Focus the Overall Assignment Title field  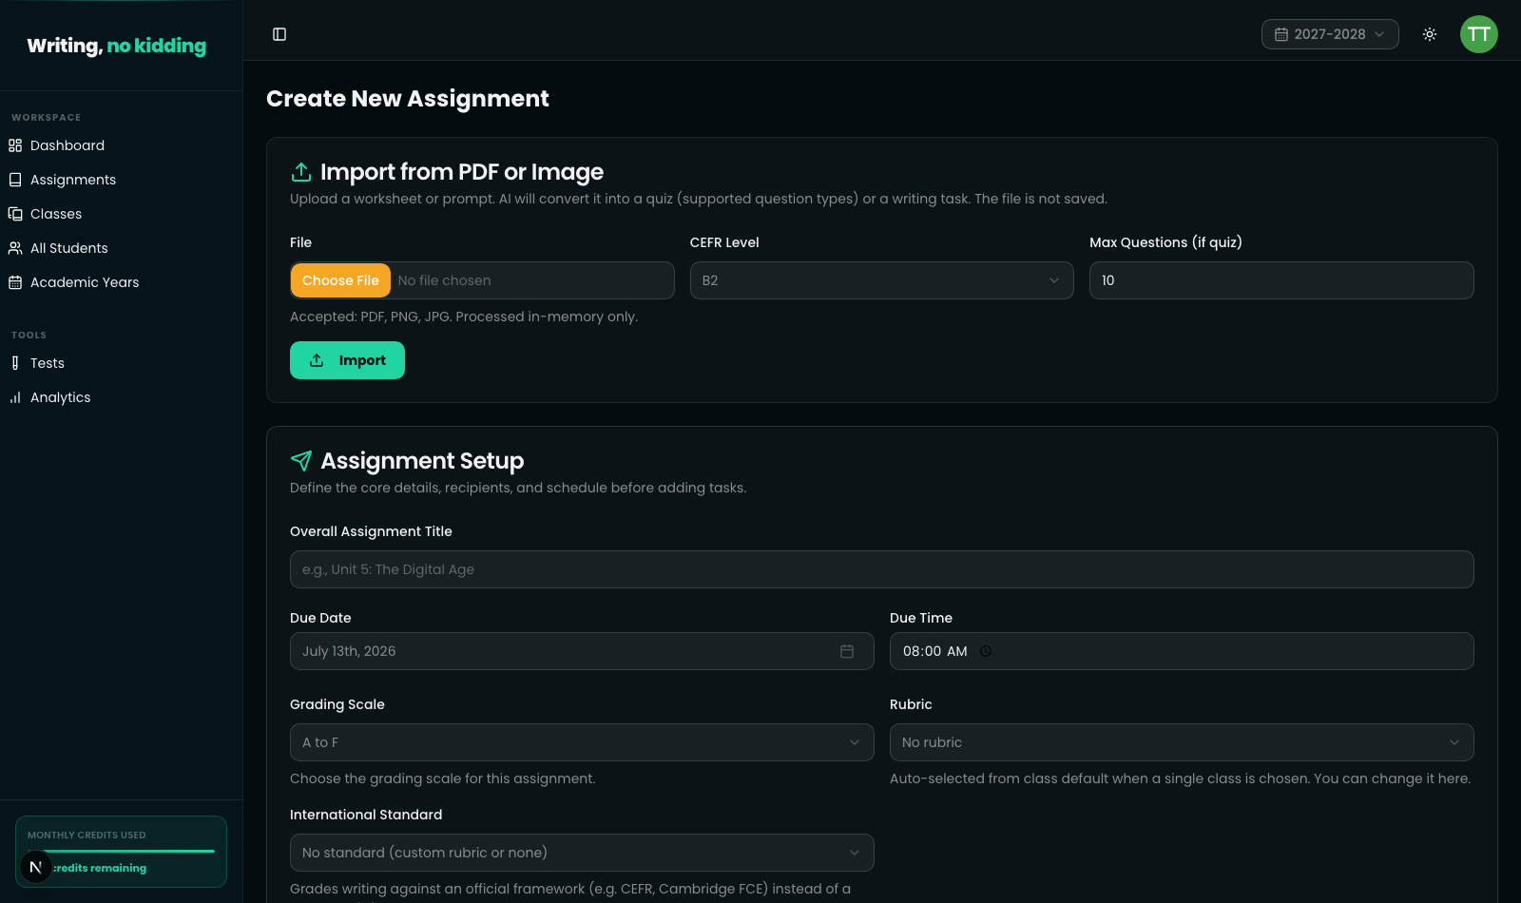882,569
